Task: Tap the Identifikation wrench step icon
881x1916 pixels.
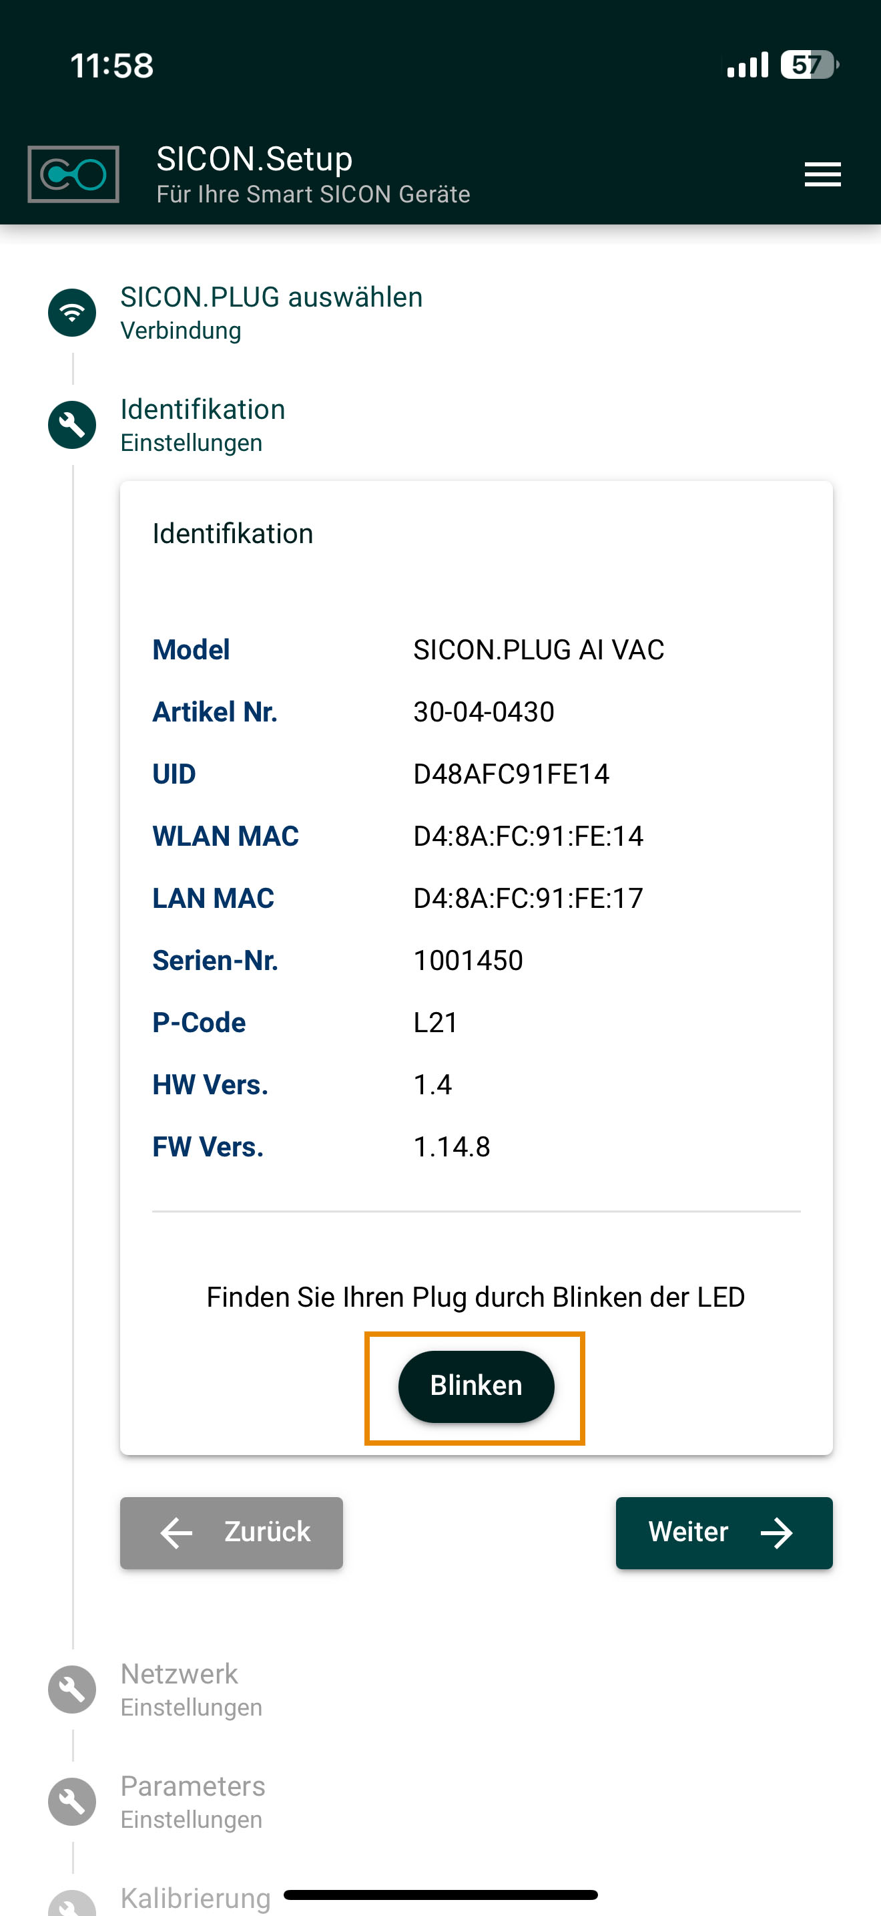Action: [72, 425]
